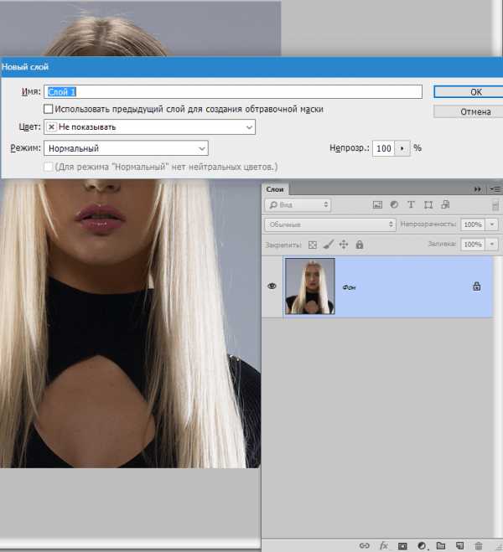
Task: Filter layers by pixel type icon
Action: pos(377,204)
